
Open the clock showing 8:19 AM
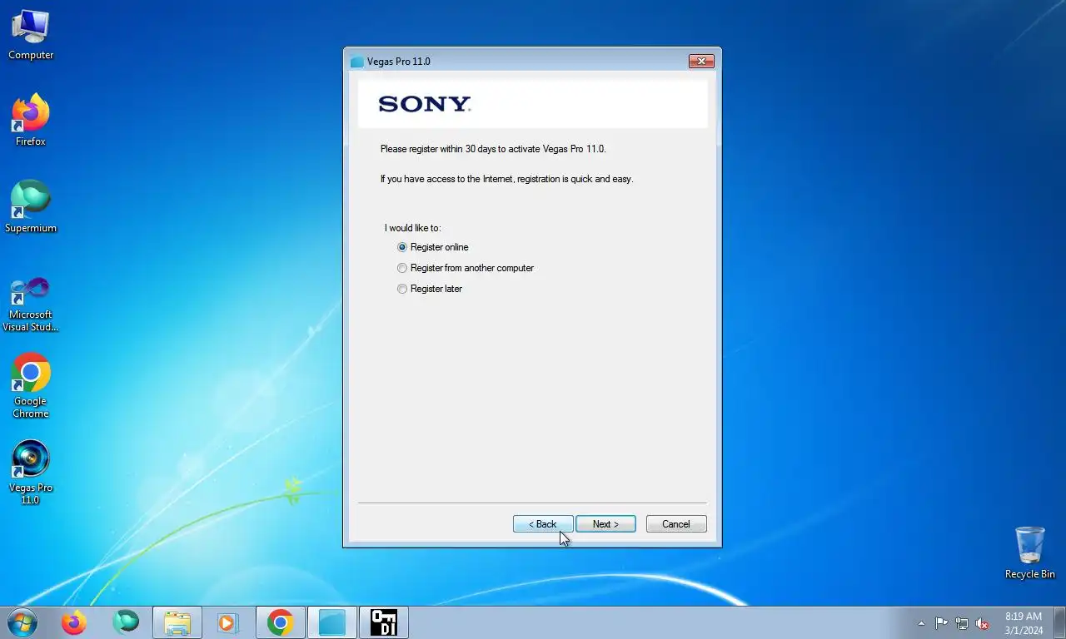pyautogui.click(x=1024, y=623)
